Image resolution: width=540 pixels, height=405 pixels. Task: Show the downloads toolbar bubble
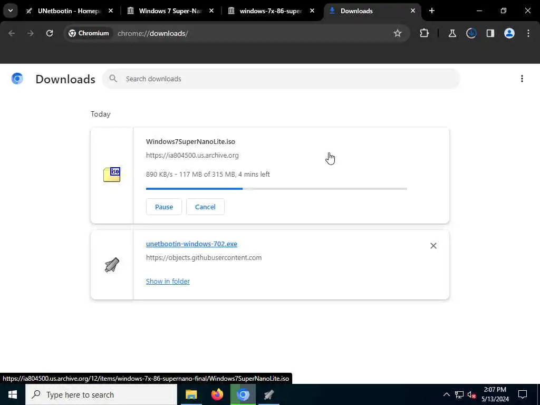click(471, 33)
